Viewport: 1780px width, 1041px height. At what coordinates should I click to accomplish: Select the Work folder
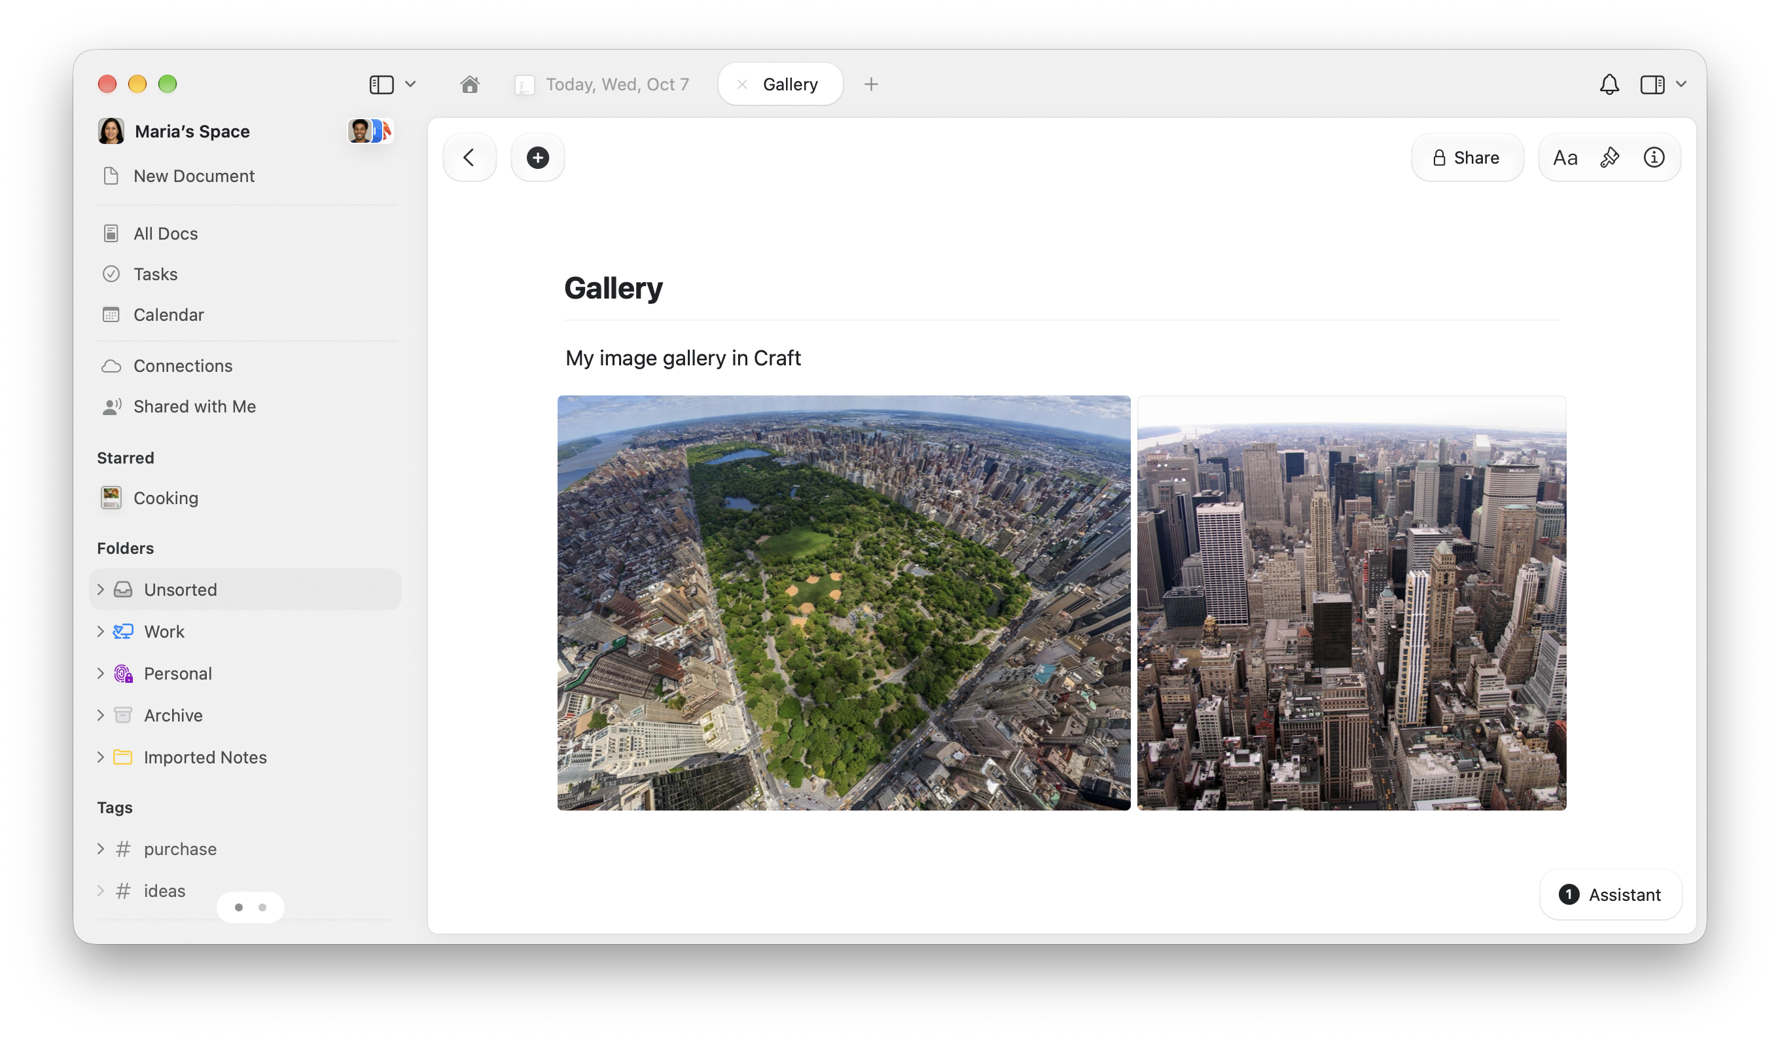[245, 631]
